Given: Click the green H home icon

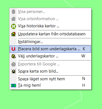Looking at the screenshot, I should 14,86.
